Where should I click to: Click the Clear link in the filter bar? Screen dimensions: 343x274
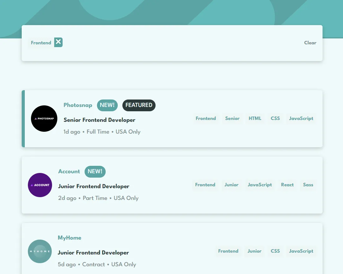tap(310, 43)
